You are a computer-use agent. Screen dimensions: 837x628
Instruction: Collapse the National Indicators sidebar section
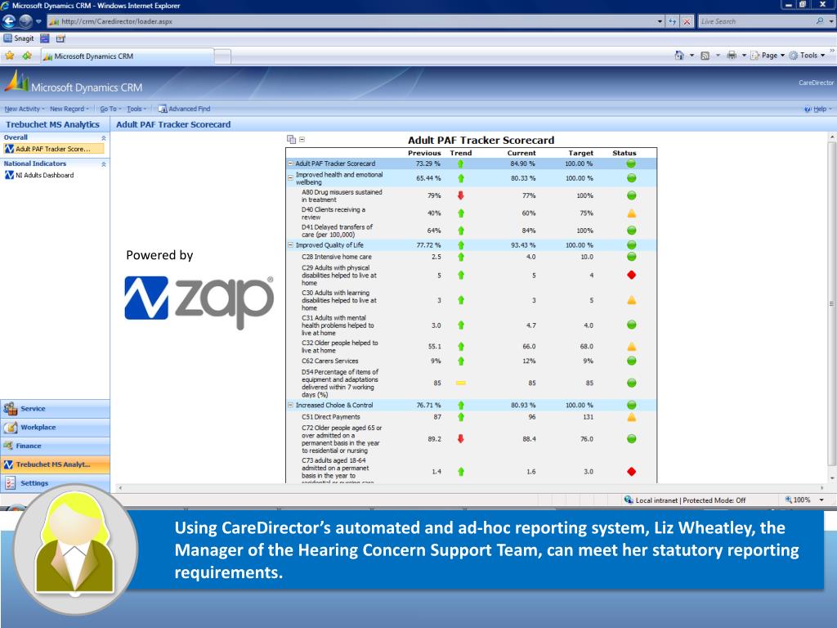(104, 164)
